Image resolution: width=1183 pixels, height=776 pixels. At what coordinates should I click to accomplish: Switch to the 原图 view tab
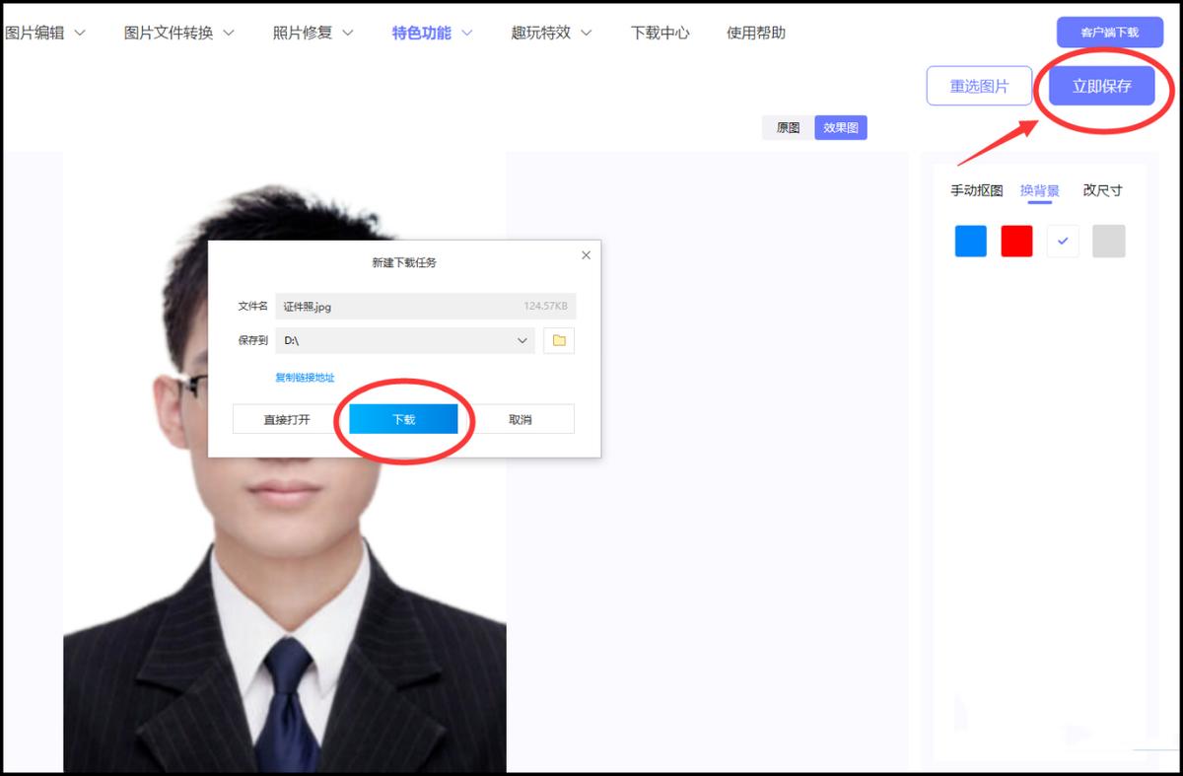pyautogui.click(x=786, y=127)
